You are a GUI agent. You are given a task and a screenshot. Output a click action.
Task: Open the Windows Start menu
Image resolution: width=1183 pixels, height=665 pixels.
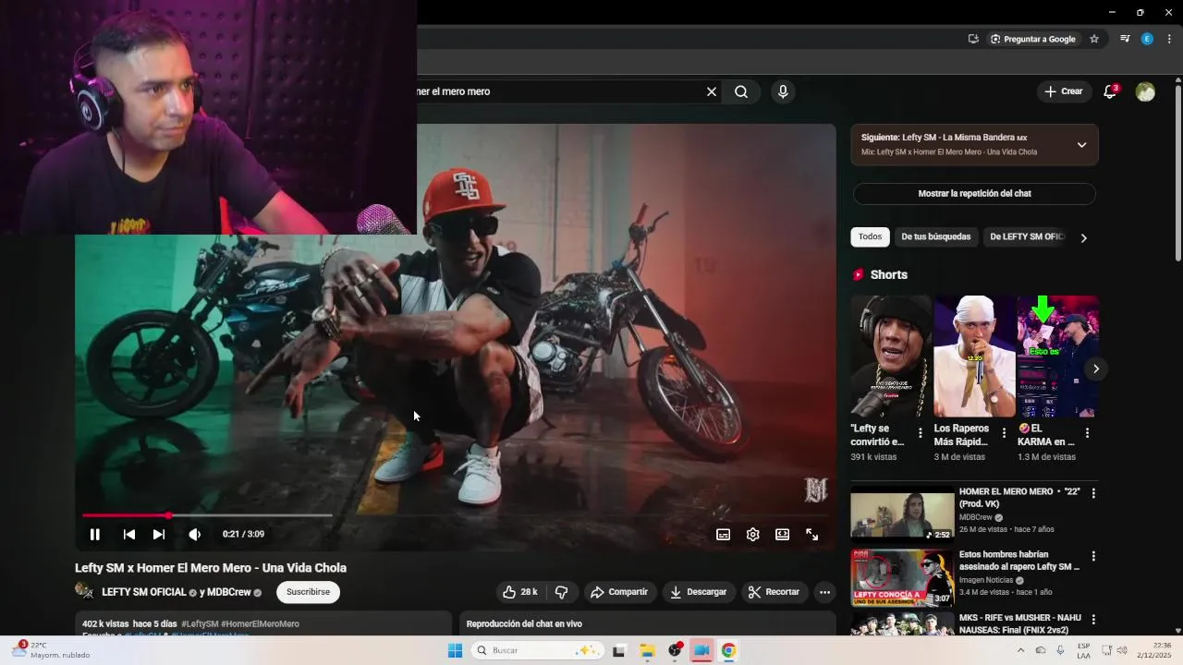455,650
